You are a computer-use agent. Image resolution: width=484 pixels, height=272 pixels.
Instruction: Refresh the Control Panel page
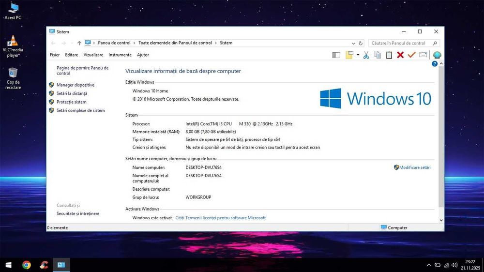pyautogui.click(x=361, y=43)
